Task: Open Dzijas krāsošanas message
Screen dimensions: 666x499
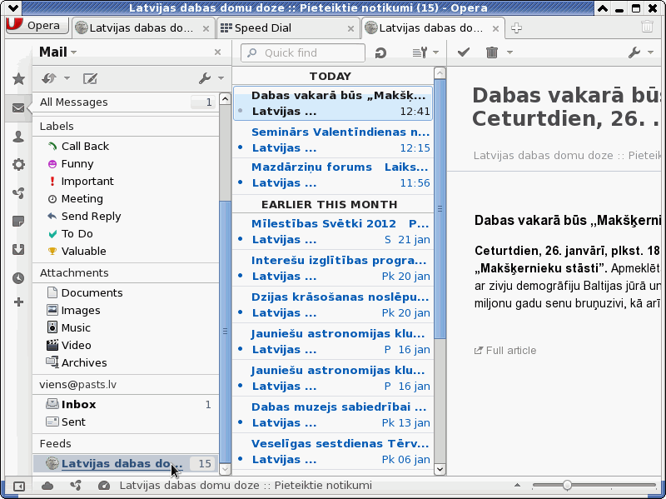Action: coord(333,305)
